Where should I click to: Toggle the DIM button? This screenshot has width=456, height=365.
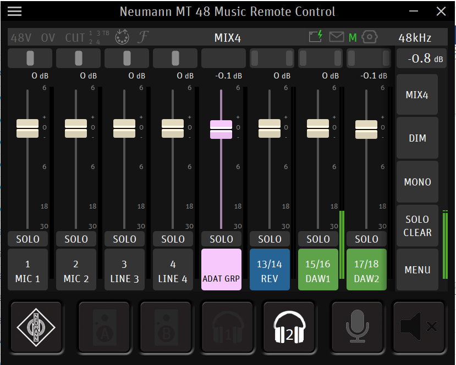click(x=417, y=138)
